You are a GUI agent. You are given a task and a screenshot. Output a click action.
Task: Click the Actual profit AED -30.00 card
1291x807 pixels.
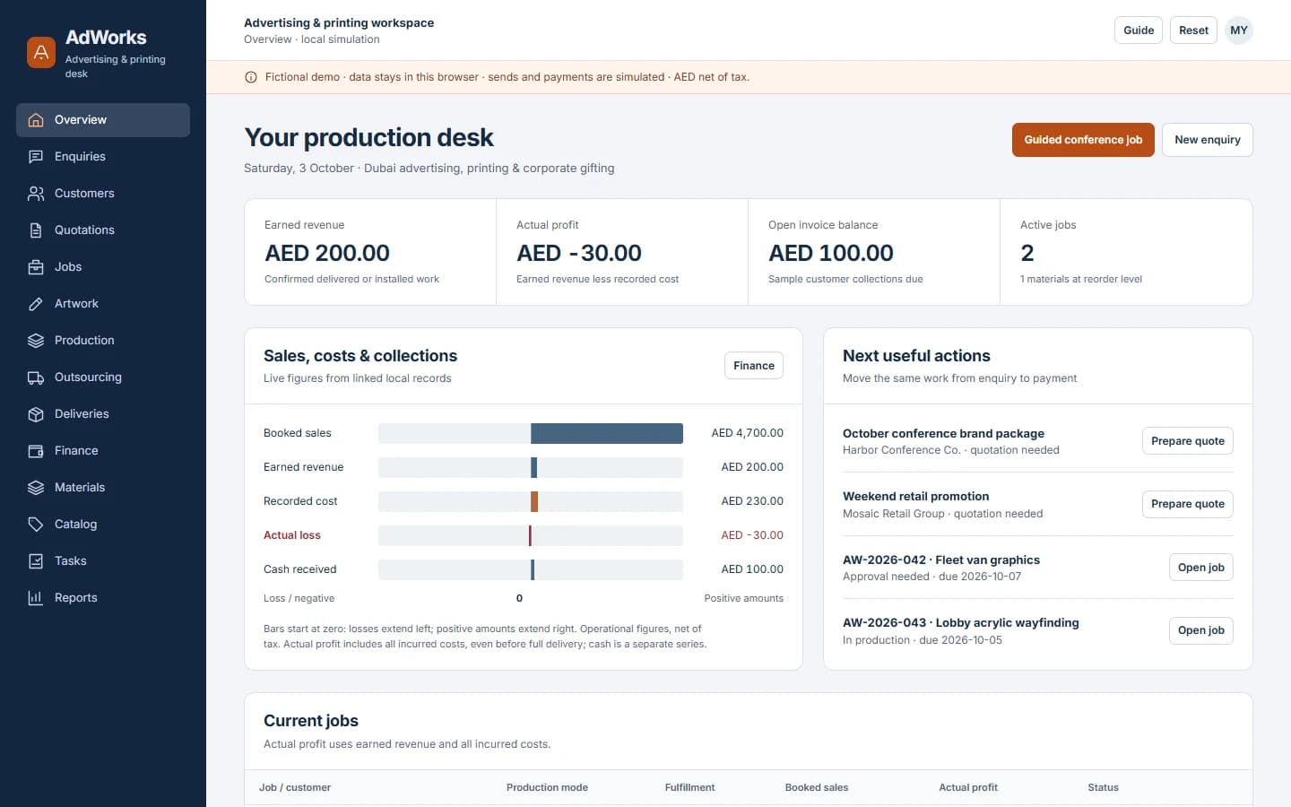pos(622,252)
